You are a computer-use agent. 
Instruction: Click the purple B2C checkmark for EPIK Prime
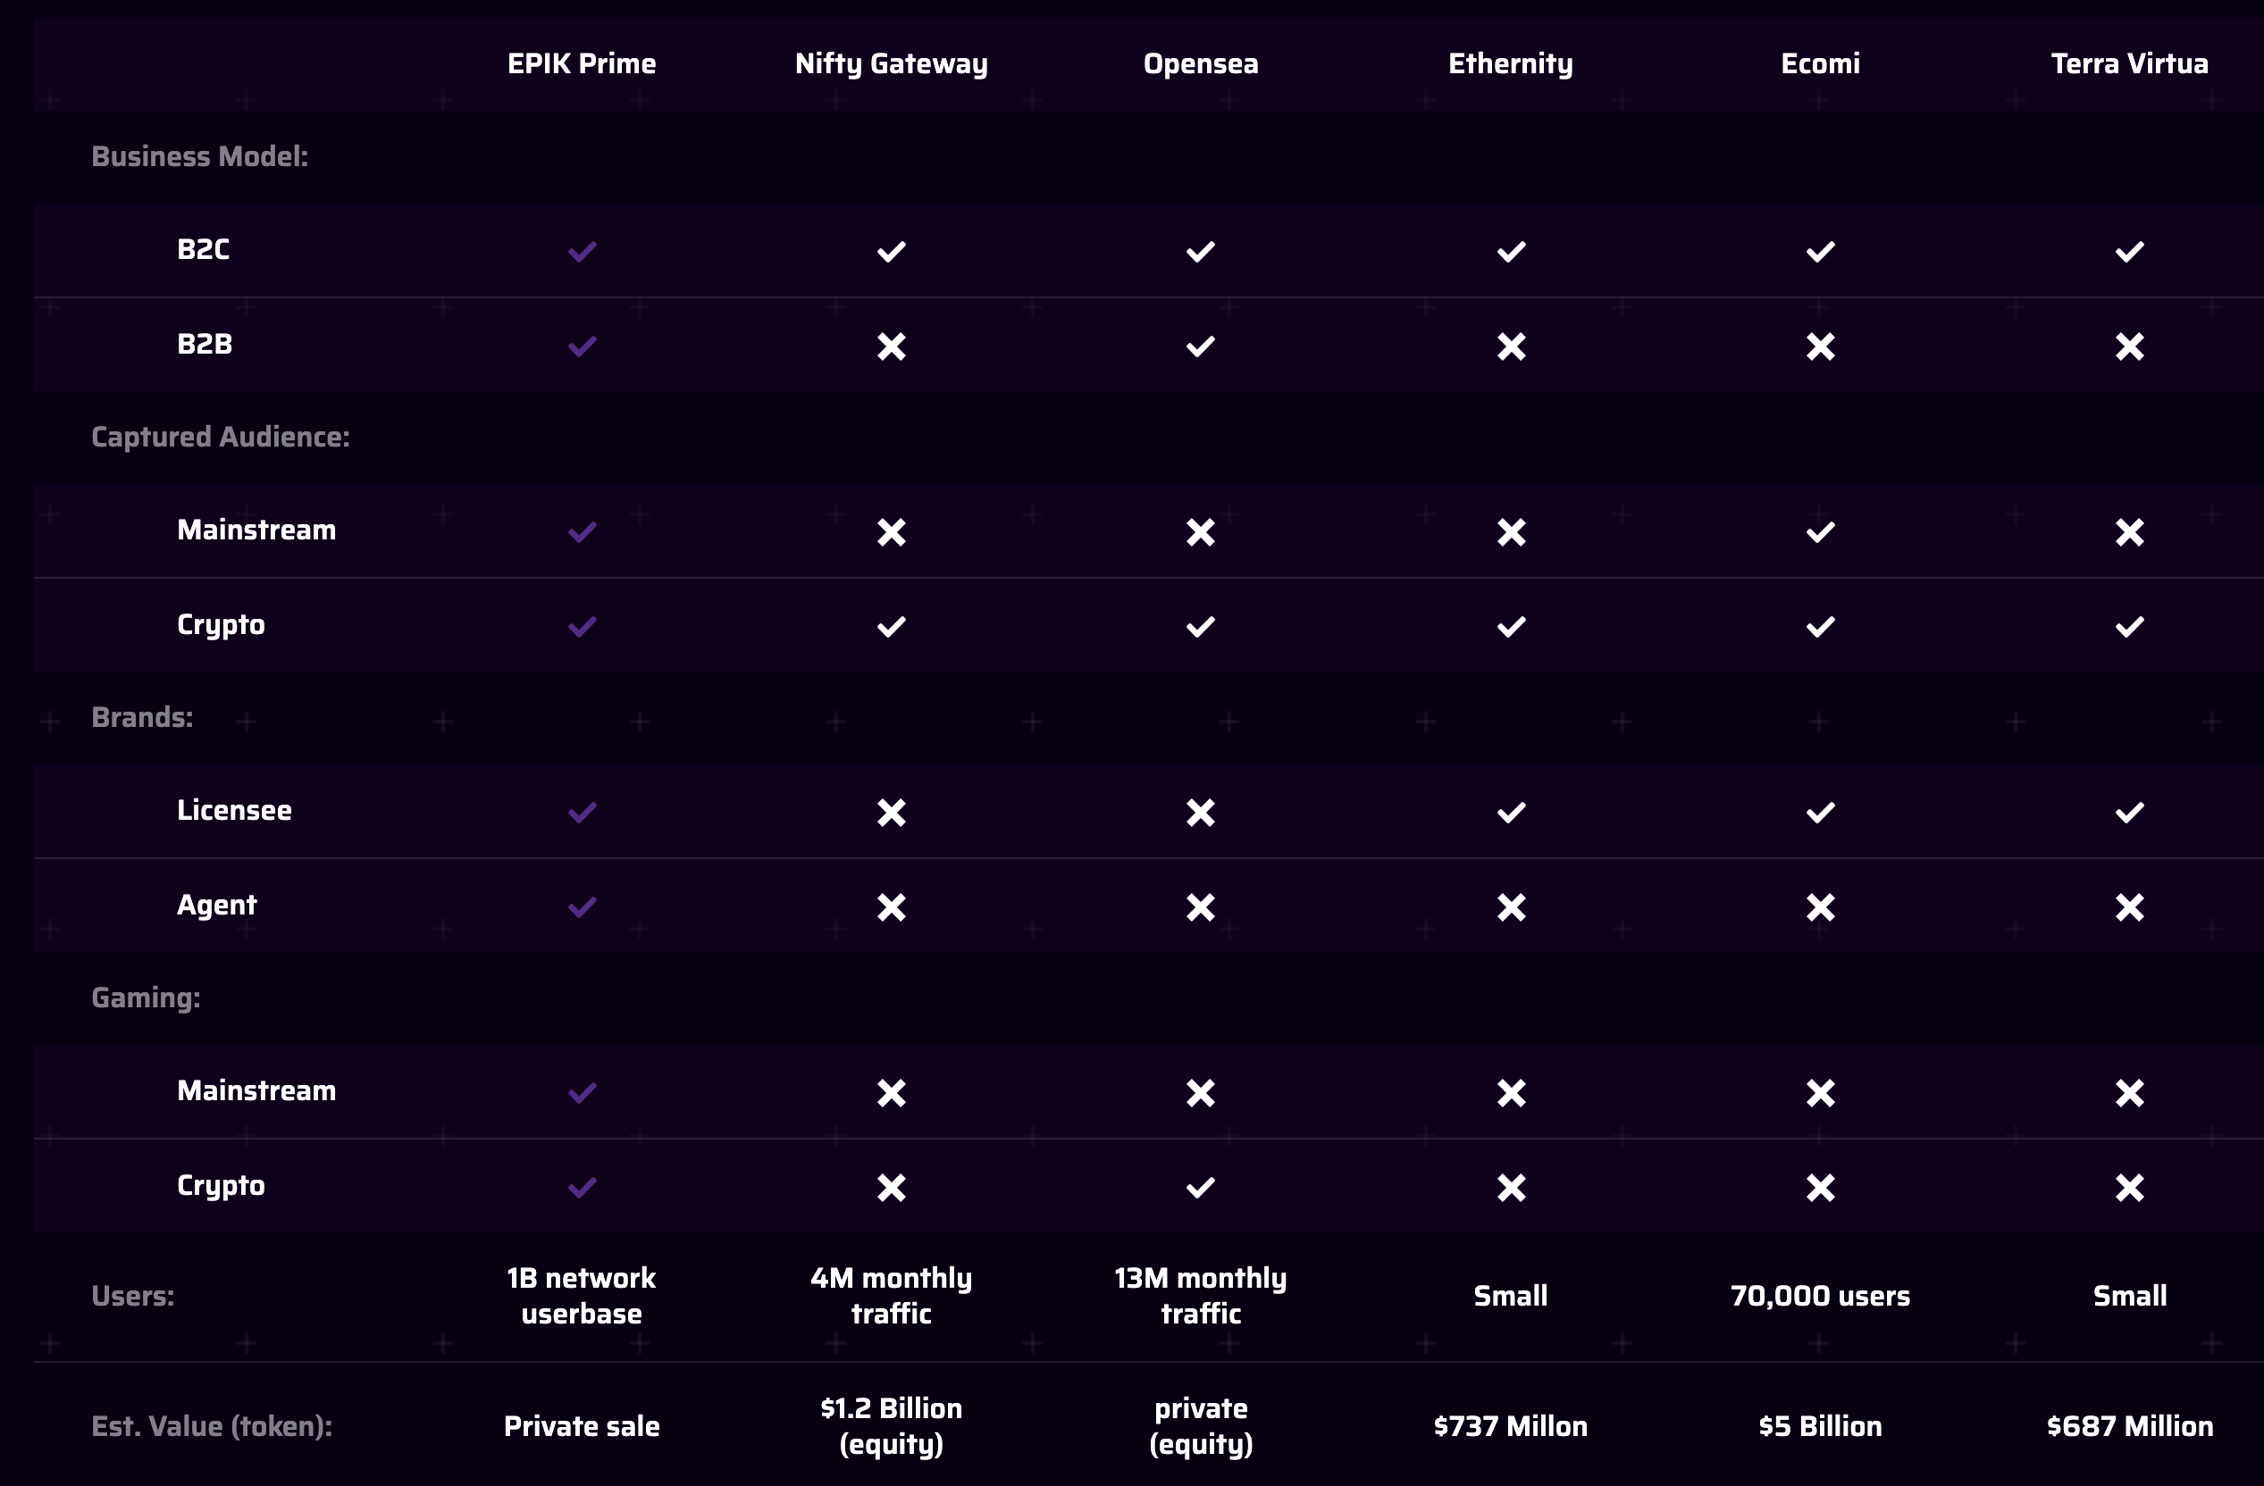coord(583,252)
